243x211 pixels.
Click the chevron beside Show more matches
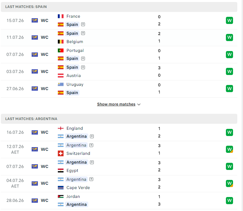[139, 104]
